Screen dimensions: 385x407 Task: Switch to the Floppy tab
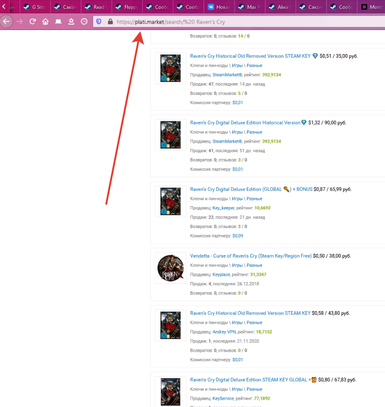click(127, 7)
